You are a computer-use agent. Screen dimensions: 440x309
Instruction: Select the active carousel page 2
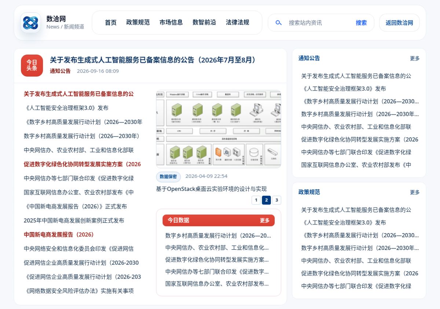tap(267, 200)
